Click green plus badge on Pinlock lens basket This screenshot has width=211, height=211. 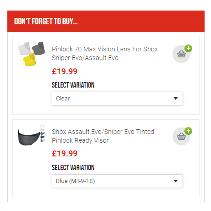[x=188, y=49]
